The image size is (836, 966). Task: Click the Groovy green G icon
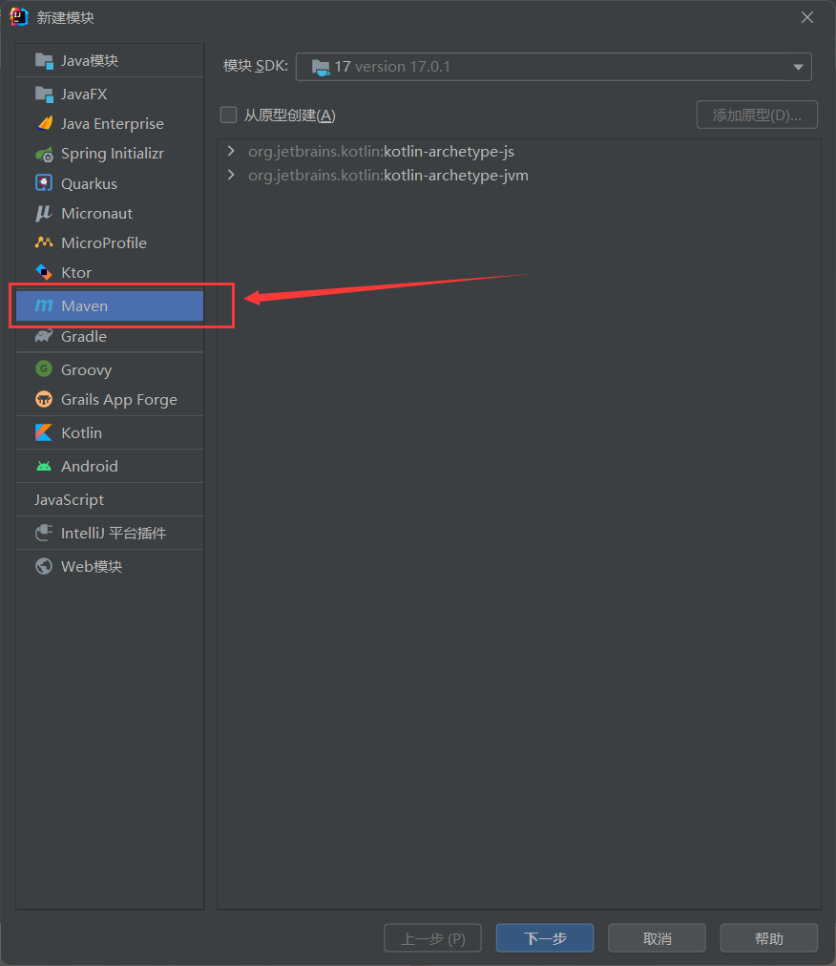coord(44,369)
